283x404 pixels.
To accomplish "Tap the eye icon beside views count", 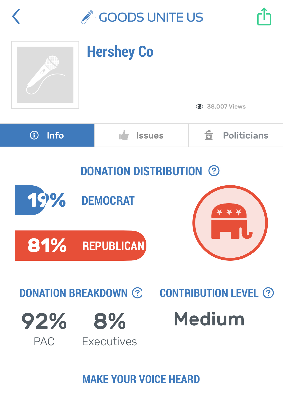I will (199, 107).
